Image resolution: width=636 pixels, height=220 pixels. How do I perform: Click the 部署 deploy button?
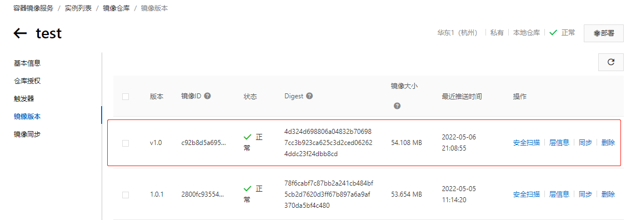pos(604,33)
